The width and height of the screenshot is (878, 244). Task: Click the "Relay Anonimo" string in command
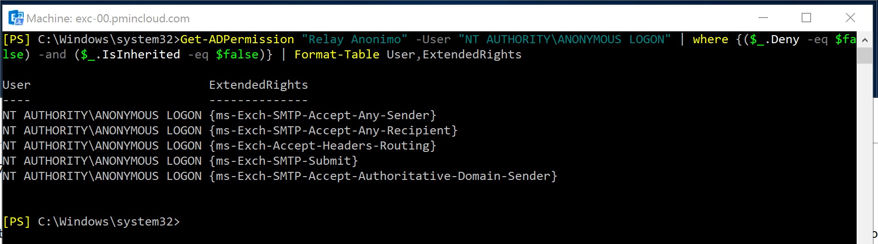(x=355, y=39)
